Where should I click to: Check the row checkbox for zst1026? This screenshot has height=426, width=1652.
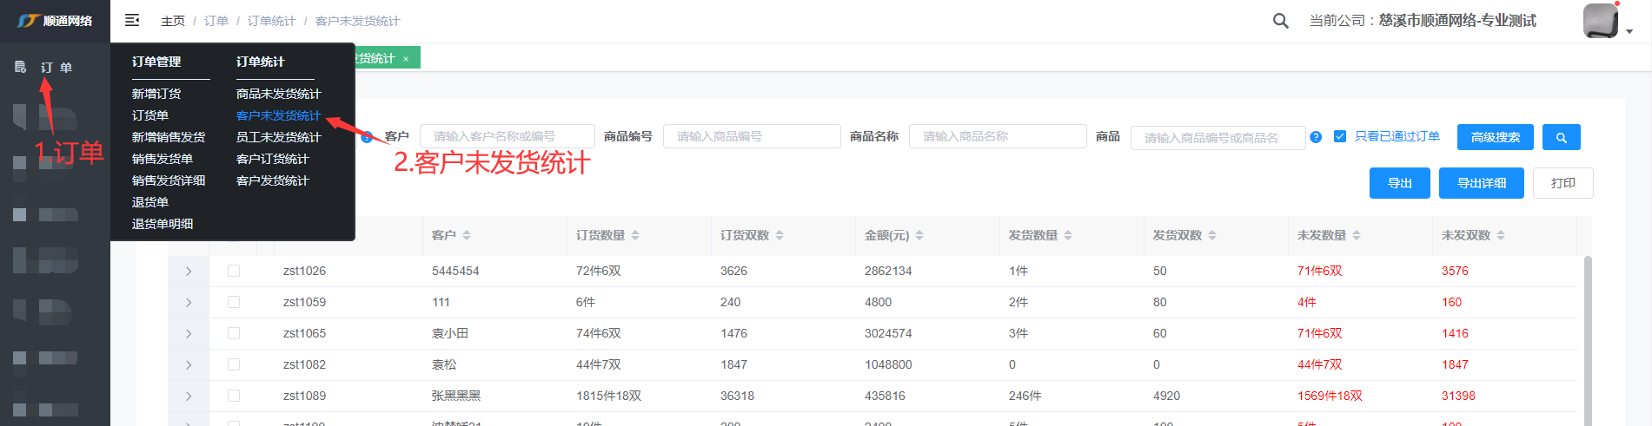click(x=234, y=271)
